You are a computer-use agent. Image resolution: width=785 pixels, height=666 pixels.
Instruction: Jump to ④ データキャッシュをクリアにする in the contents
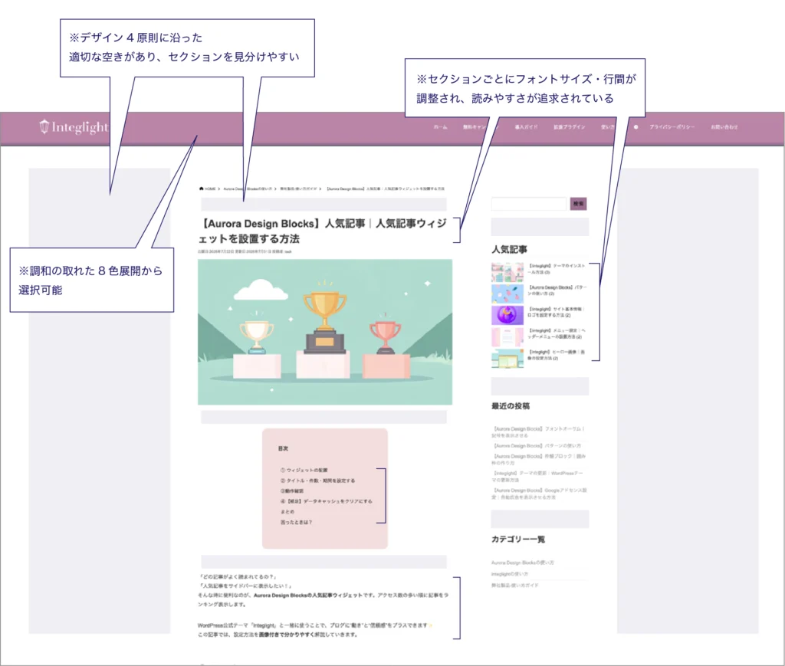click(x=326, y=501)
